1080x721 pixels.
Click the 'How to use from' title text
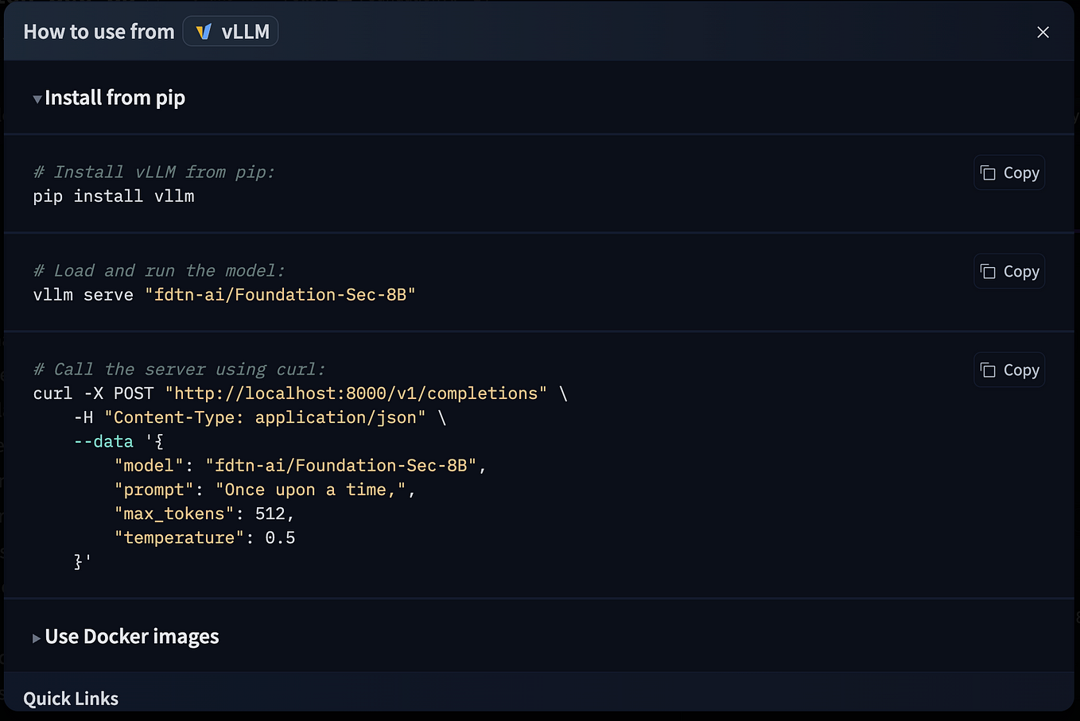[x=99, y=32]
